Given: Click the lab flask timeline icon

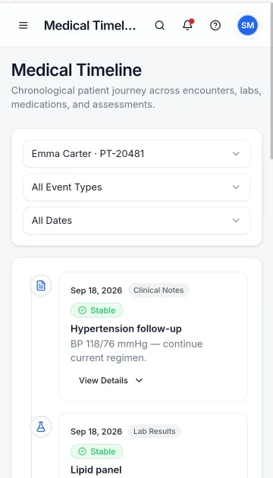Looking at the screenshot, I should (41, 426).
